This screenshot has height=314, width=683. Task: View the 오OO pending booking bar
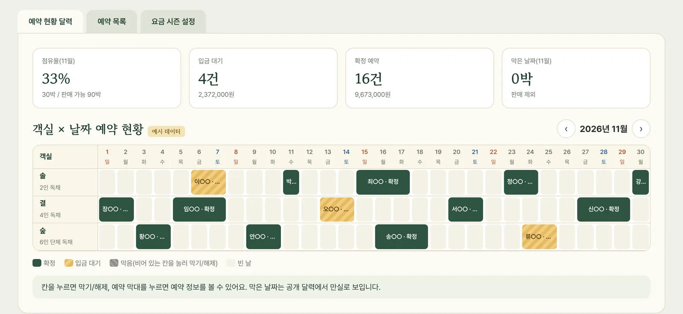point(337,210)
